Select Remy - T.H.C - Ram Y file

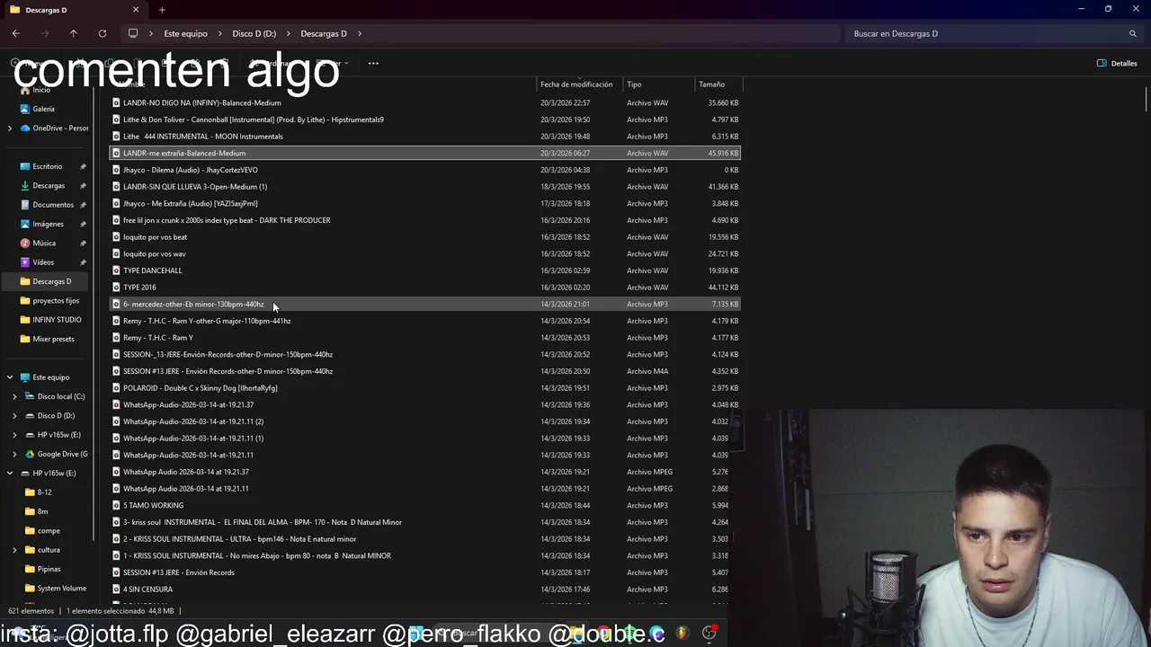pyautogui.click(x=158, y=338)
